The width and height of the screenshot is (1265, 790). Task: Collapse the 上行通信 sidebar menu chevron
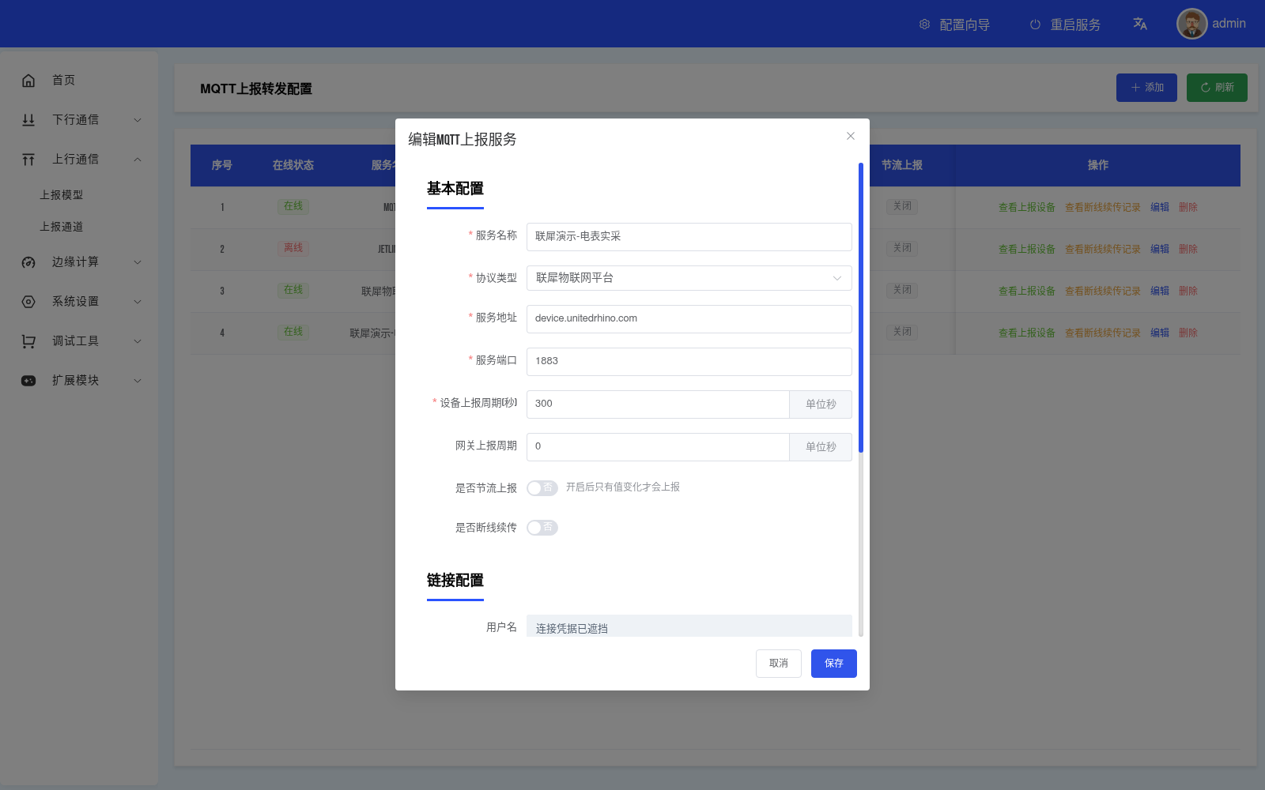coord(138,160)
